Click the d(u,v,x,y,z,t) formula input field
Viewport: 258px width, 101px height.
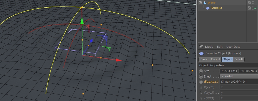coord(239,82)
